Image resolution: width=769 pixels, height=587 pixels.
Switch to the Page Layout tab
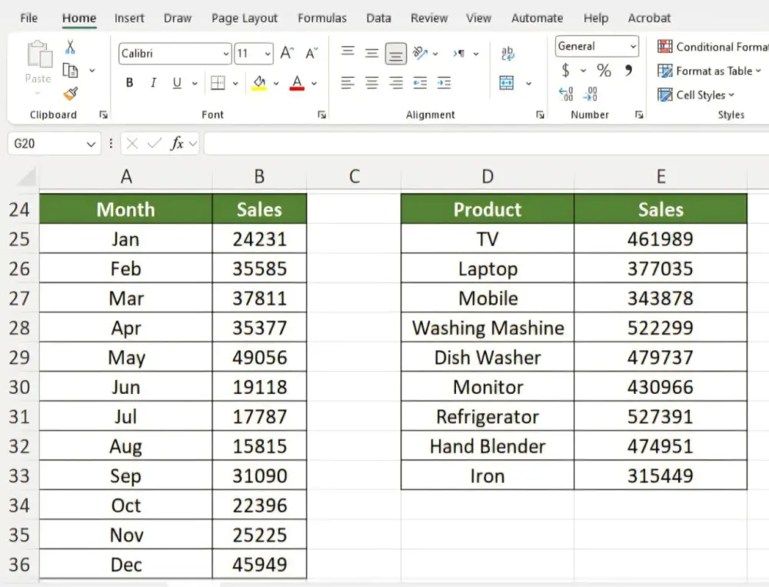245,18
